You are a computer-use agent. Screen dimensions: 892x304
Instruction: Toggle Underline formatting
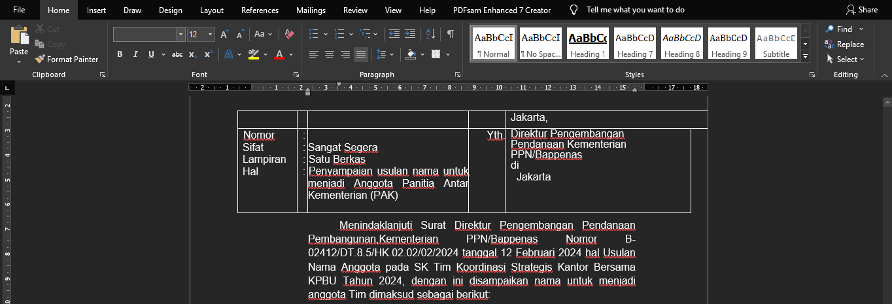point(151,54)
